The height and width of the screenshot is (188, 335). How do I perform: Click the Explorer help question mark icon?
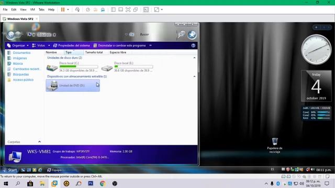193,45
